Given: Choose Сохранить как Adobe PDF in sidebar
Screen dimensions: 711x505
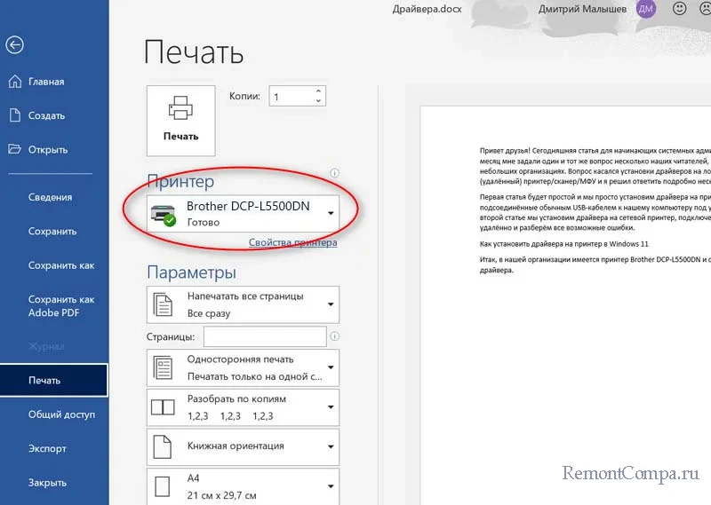Looking at the screenshot, I should (61, 306).
